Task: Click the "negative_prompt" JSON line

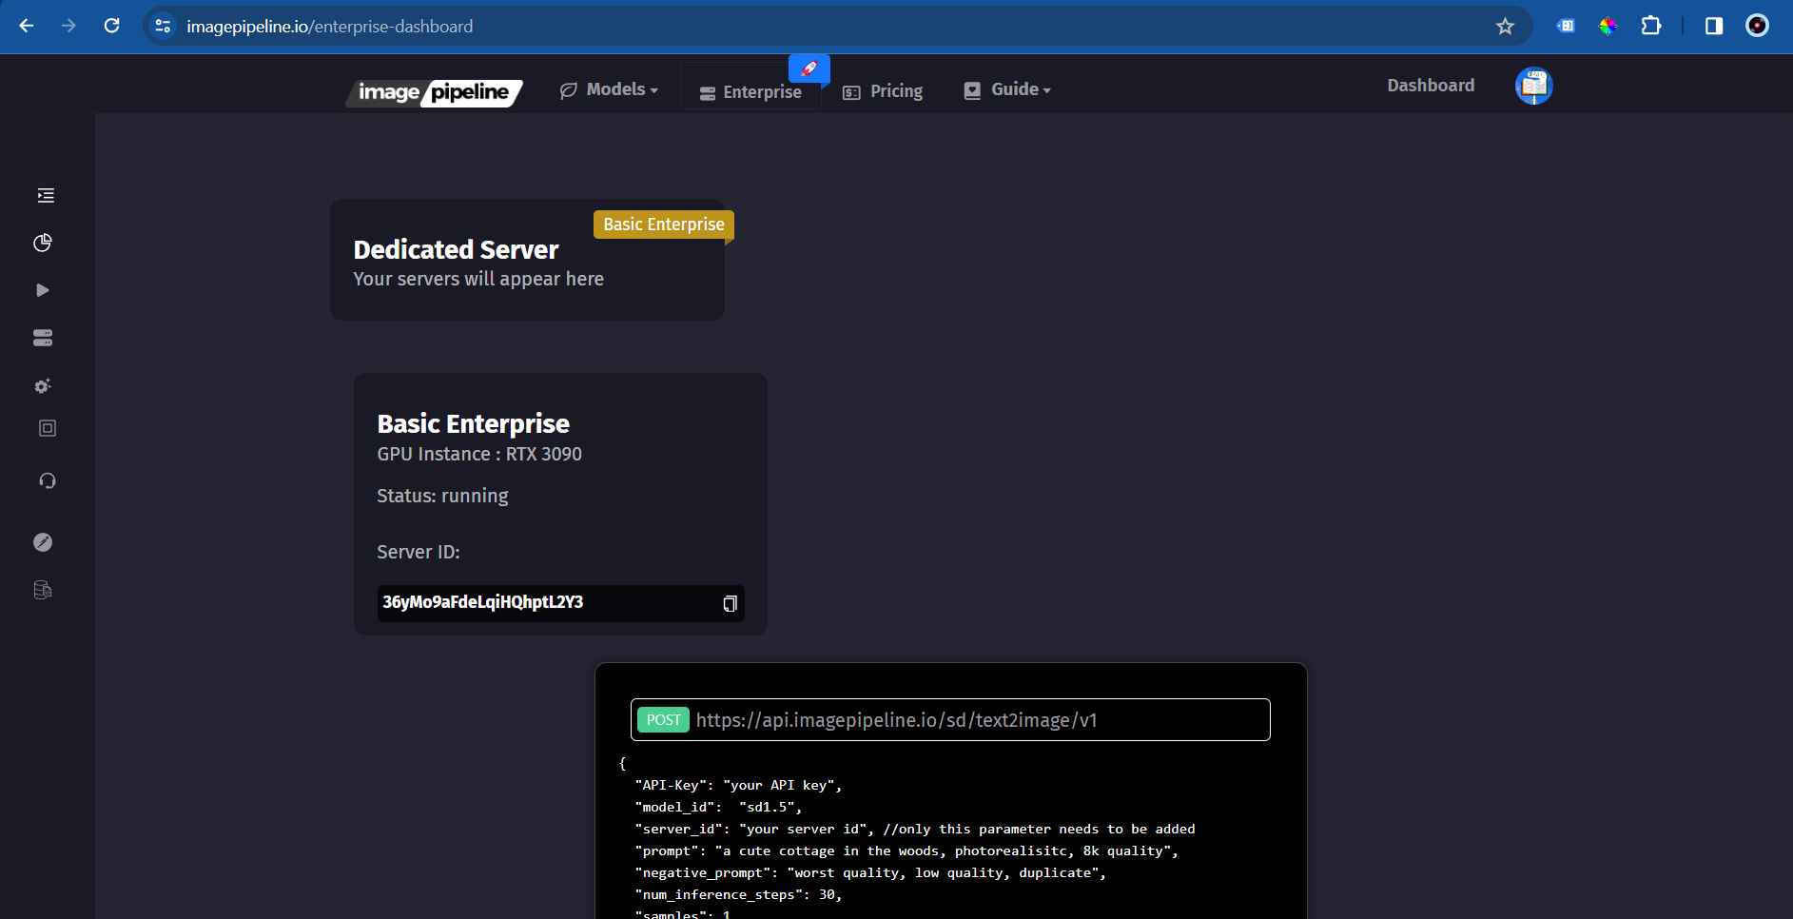Action: click(x=870, y=872)
